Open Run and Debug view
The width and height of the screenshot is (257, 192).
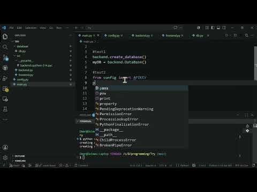click(x=5, y=78)
